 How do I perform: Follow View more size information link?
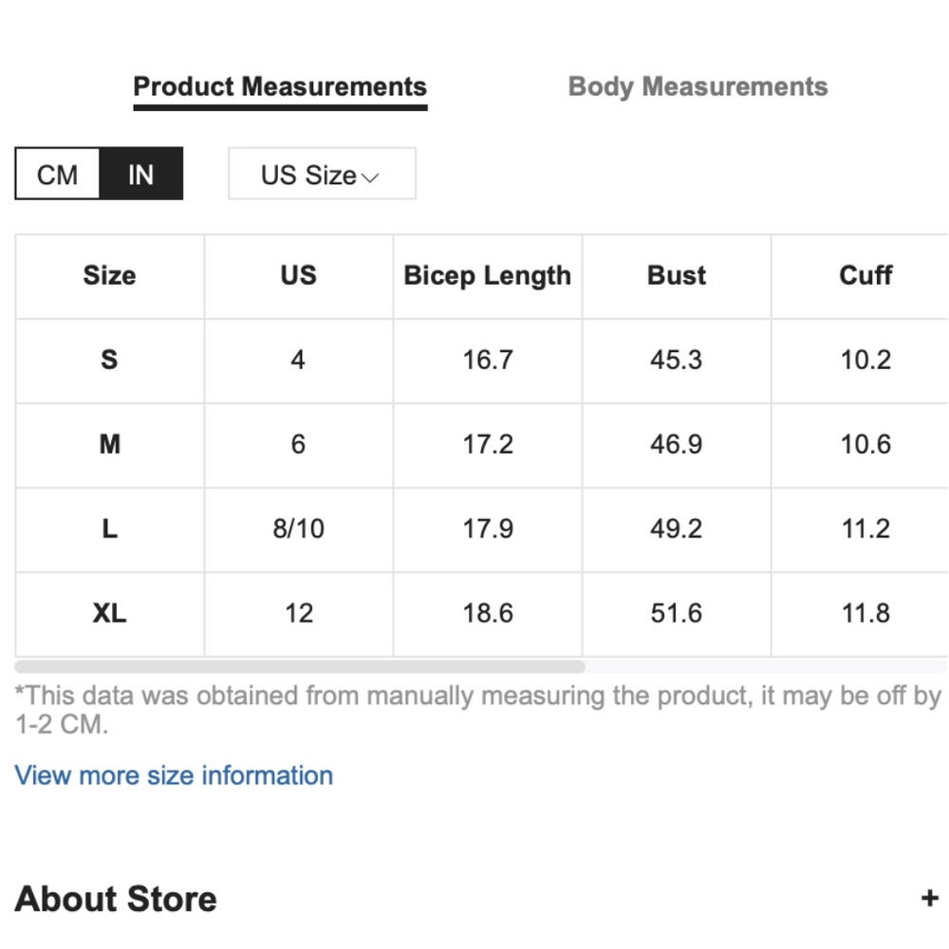[174, 775]
